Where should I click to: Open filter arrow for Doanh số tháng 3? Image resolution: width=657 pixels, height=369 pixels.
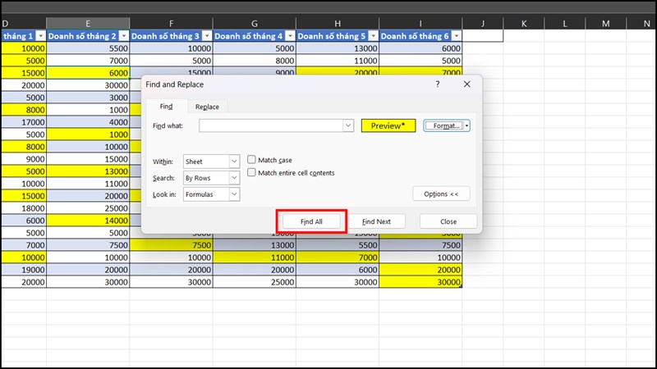(x=207, y=36)
